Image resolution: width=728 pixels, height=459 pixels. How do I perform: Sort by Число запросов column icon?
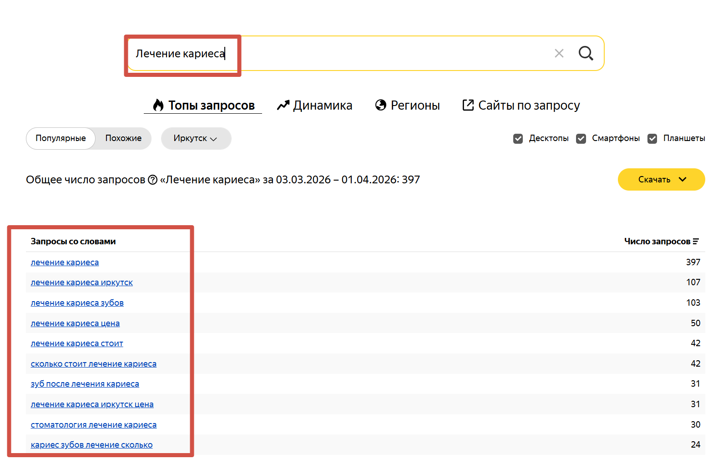pos(696,242)
